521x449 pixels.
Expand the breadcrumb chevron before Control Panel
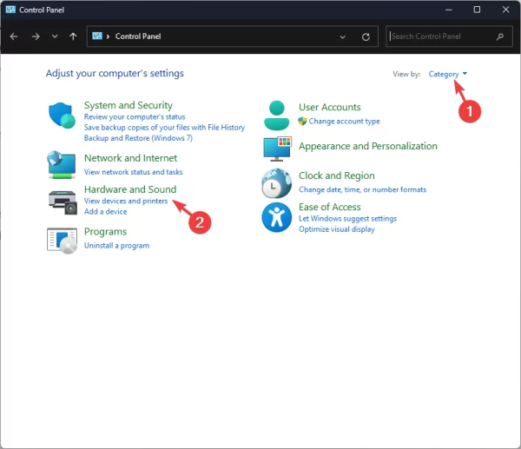coord(108,36)
